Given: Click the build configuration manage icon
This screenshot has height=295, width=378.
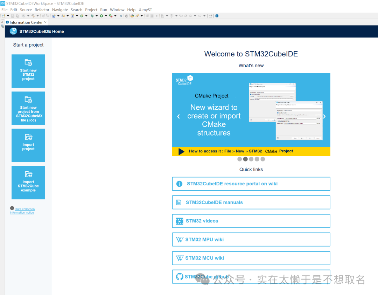Looking at the screenshot, I should point(24,16).
